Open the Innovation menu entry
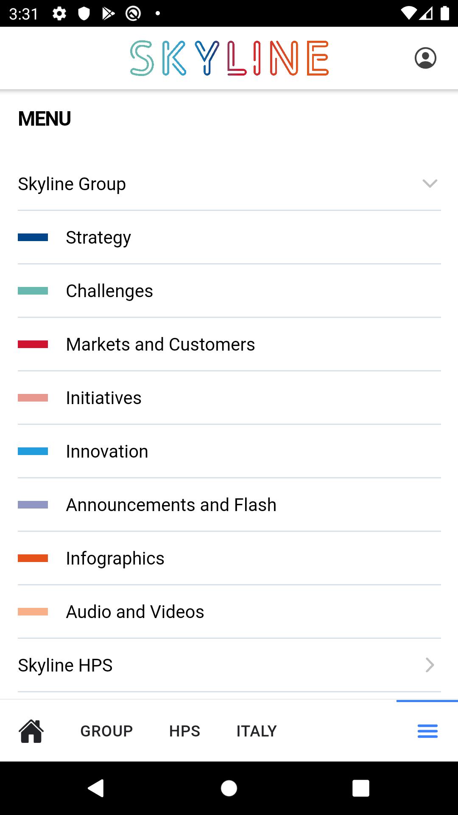Screen dimensions: 458x815 coord(229,451)
